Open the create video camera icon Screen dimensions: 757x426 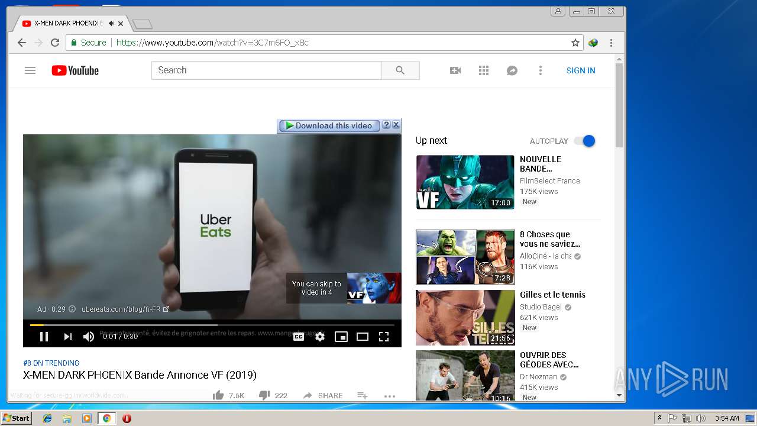click(455, 70)
